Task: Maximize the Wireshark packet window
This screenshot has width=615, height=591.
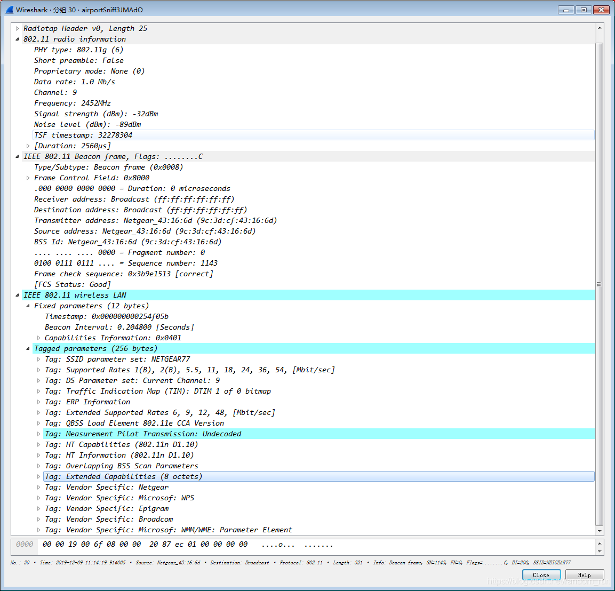Action: [x=583, y=10]
